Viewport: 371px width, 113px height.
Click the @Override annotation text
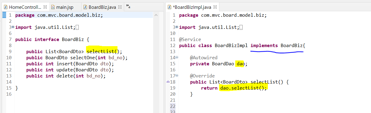tap(202, 76)
